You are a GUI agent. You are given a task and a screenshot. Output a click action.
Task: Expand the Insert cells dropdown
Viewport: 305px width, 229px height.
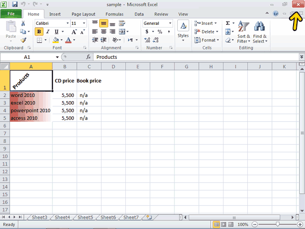[x=215, y=23]
